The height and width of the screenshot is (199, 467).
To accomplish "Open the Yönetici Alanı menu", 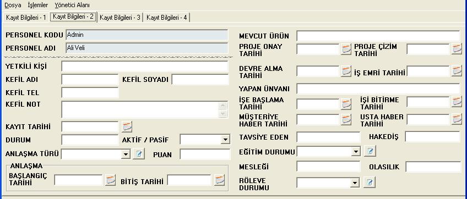I will pyautogui.click(x=72, y=5).
